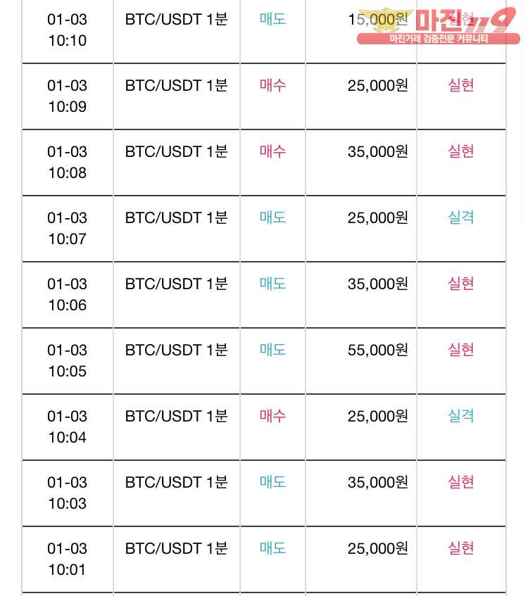Click 매도 in the 10:07 row
This screenshot has width=528, height=596.
(x=272, y=217)
